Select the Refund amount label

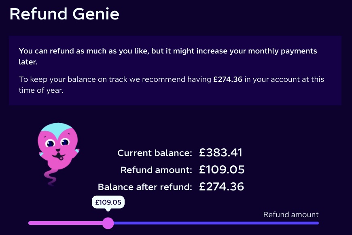(291, 215)
